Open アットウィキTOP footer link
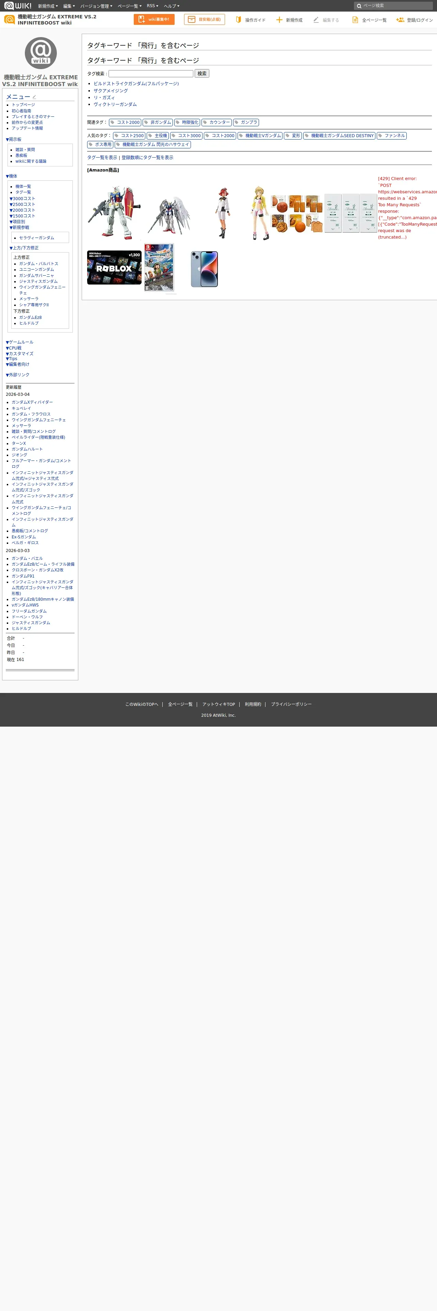The height and width of the screenshot is (1311, 437). 219,705
